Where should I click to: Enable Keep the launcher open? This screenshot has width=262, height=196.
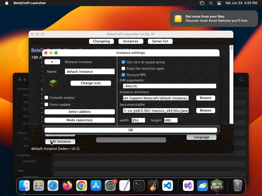pos(123,68)
